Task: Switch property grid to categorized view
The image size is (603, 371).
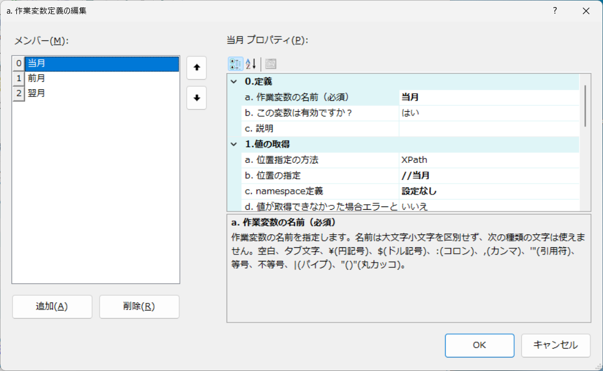Action: click(x=235, y=64)
